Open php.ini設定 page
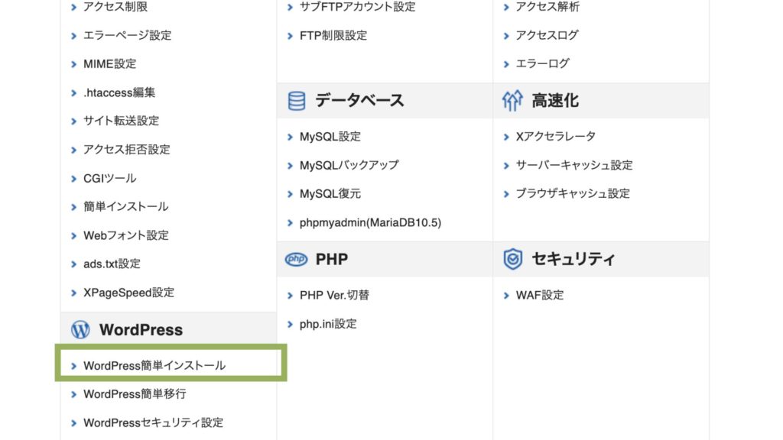 328,324
